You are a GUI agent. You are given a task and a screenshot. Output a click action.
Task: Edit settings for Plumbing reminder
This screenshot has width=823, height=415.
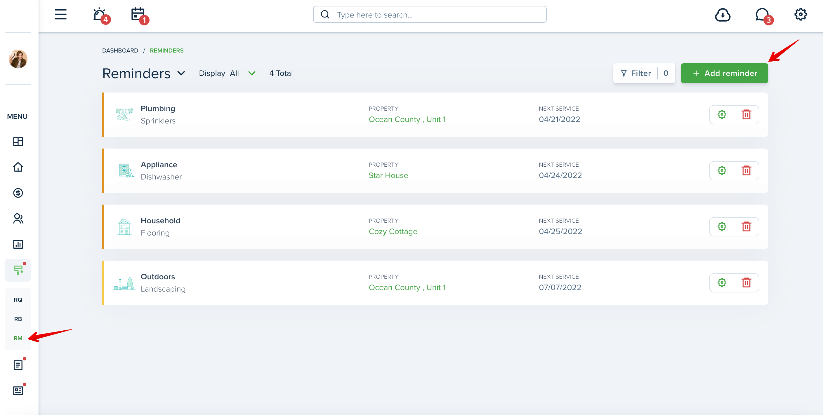[x=722, y=115]
